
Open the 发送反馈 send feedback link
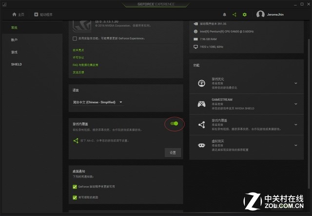pos(78,72)
